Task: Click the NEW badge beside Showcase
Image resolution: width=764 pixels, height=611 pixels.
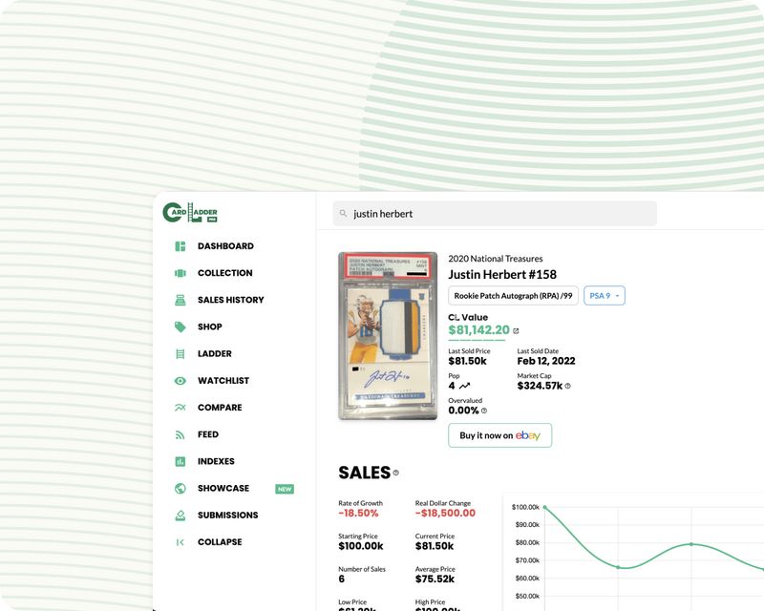Action: coord(285,489)
